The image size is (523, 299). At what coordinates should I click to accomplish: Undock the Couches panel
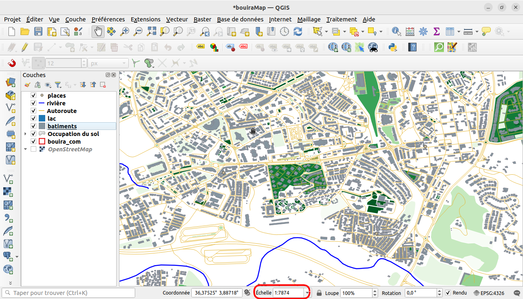coord(108,75)
